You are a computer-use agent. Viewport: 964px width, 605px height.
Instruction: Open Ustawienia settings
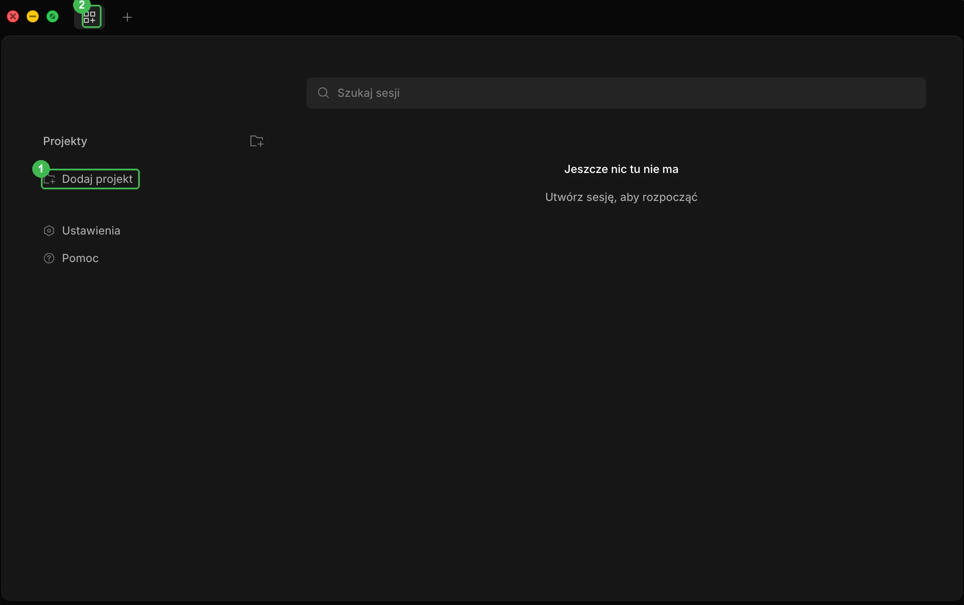82,231
